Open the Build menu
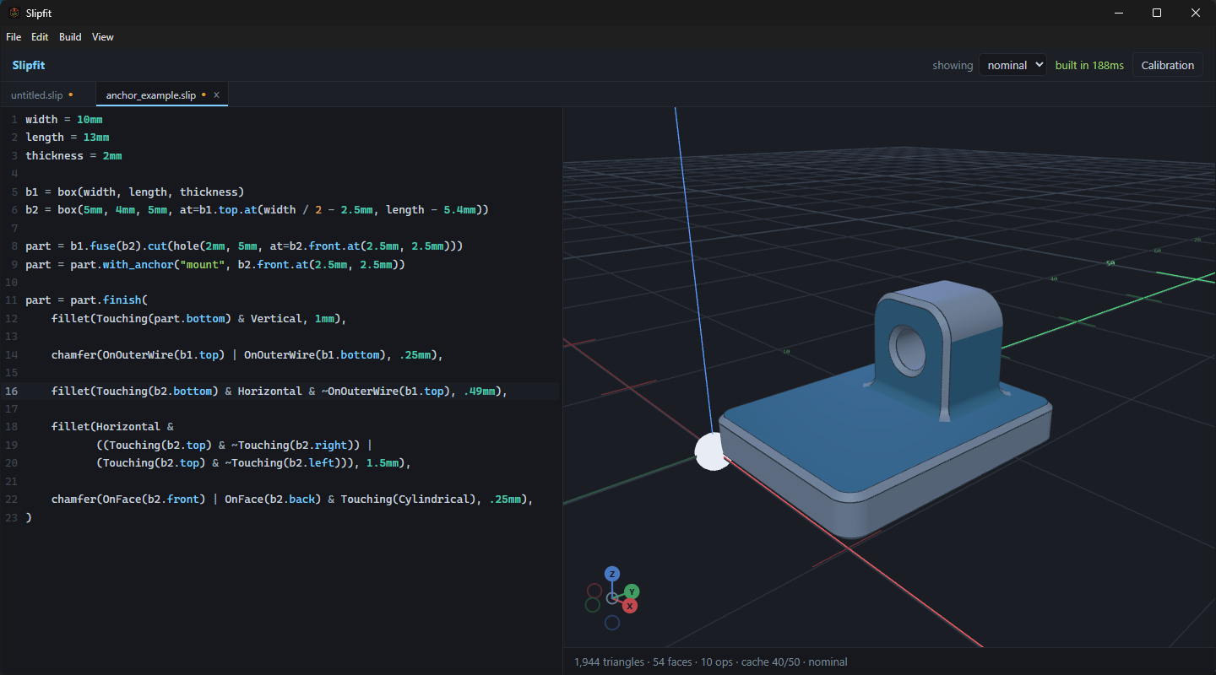 [70, 37]
